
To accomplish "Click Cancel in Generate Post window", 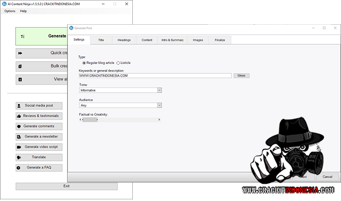I will coord(327,177).
